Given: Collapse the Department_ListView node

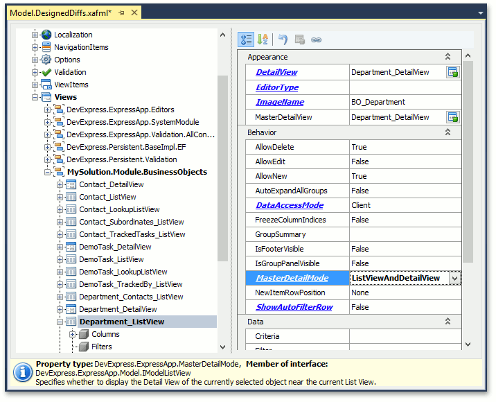Looking at the screenshot, I should coord(60,322).
